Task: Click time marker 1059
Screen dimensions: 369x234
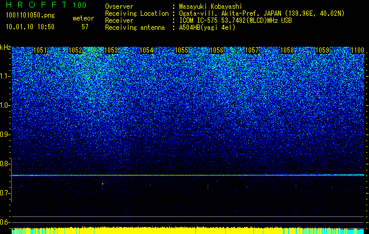Action: click(322, 50)
